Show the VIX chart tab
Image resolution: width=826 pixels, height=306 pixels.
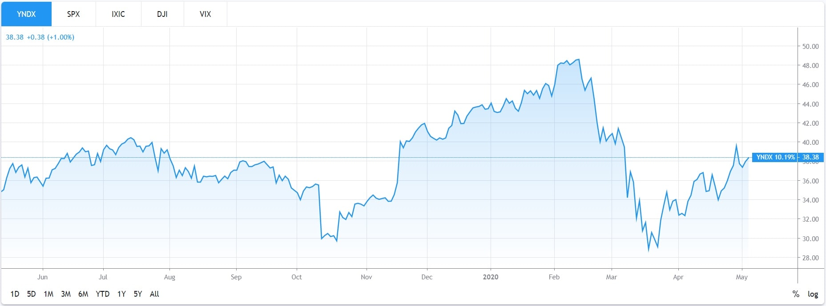click(205, 14)
